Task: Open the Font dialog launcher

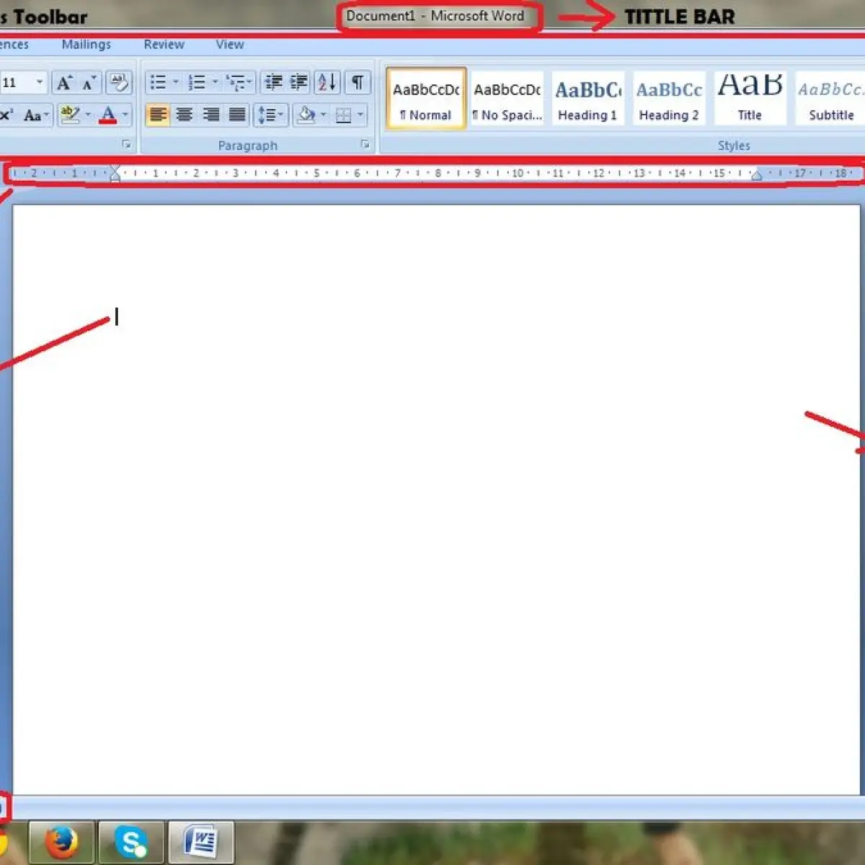Action: tap(127, 145)
